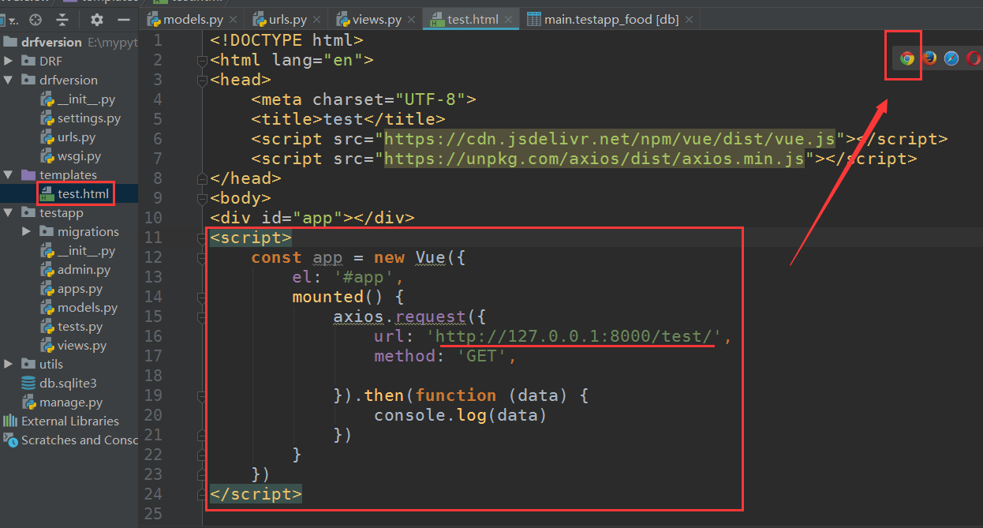Fold the html tag at line 2
Image resolution: width=983 pixels, height=528 pixels.
(202, 60)
